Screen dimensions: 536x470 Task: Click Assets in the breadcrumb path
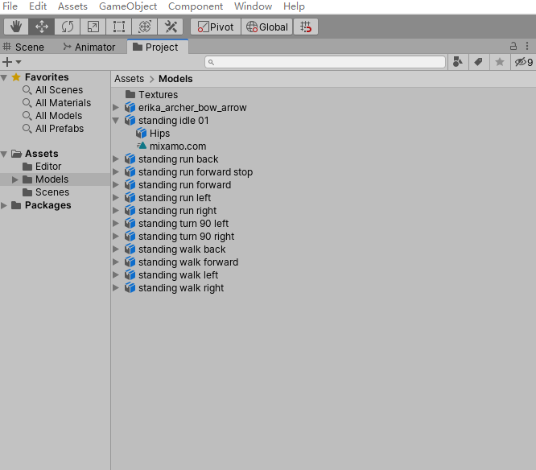tap(130, 79)
